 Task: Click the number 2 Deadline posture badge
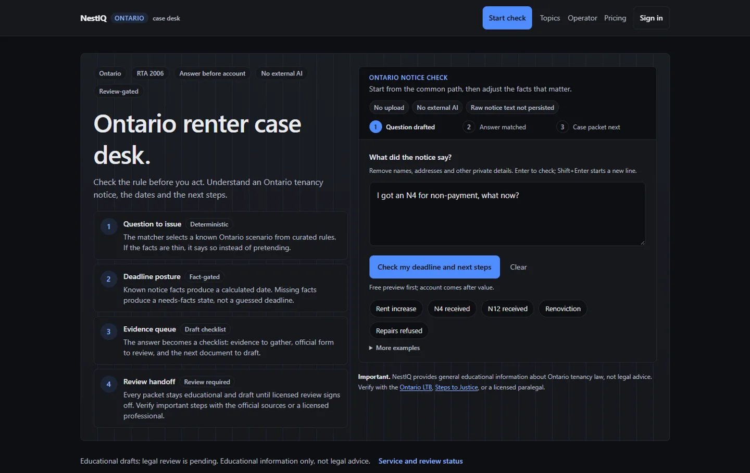pyautogui.click(x=108, y=279)
